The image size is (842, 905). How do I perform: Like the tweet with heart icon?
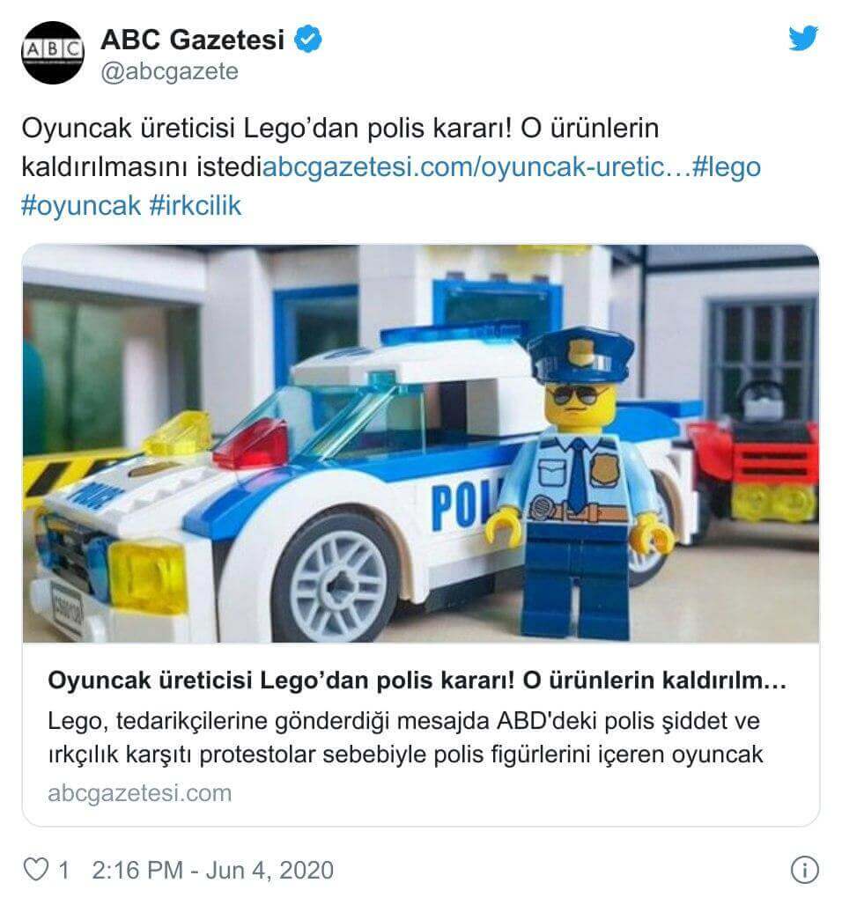(x=36, y=869)
